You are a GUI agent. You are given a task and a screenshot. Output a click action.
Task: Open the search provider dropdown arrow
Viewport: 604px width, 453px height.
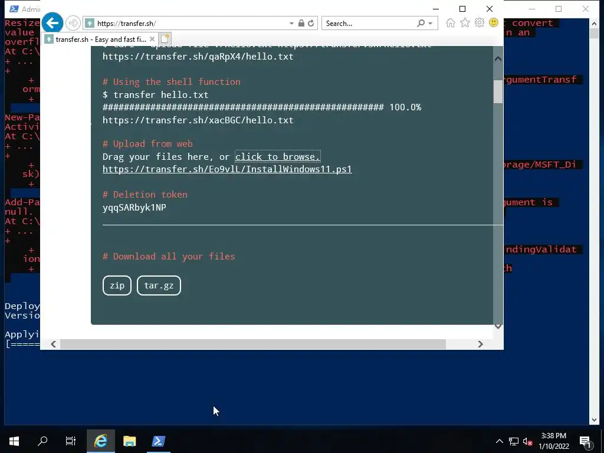click(x=431, y=24)
